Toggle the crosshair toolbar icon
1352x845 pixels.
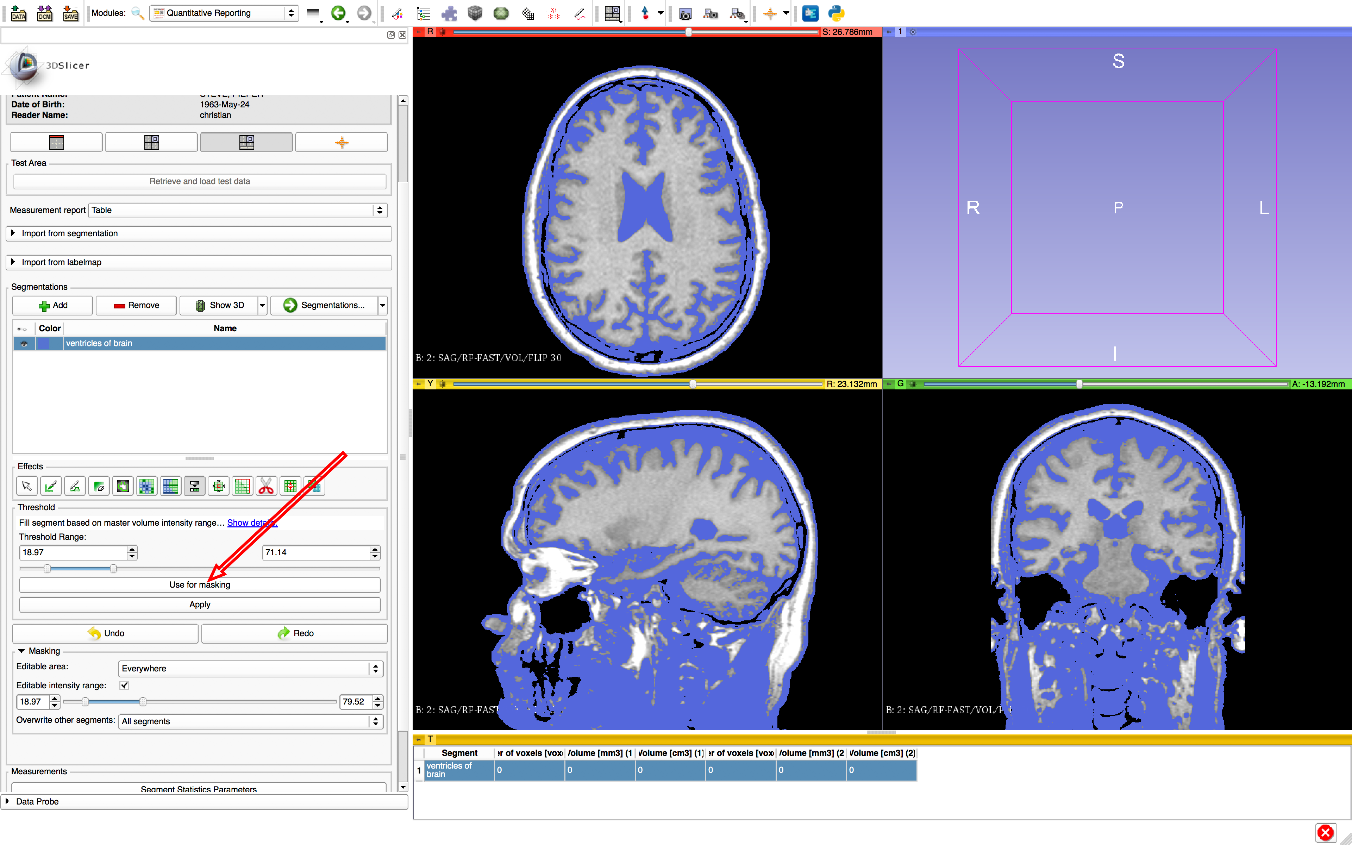click(x=769, y=13)
